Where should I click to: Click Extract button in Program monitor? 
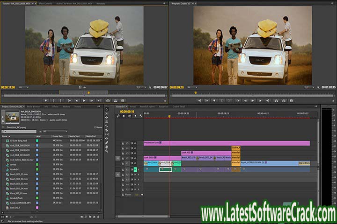click(284, 100)
